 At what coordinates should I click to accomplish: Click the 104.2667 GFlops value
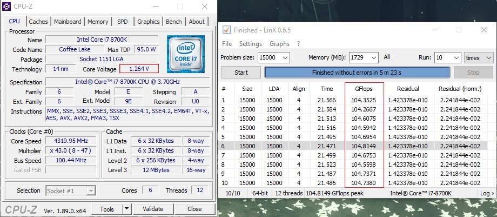(364, 109)
